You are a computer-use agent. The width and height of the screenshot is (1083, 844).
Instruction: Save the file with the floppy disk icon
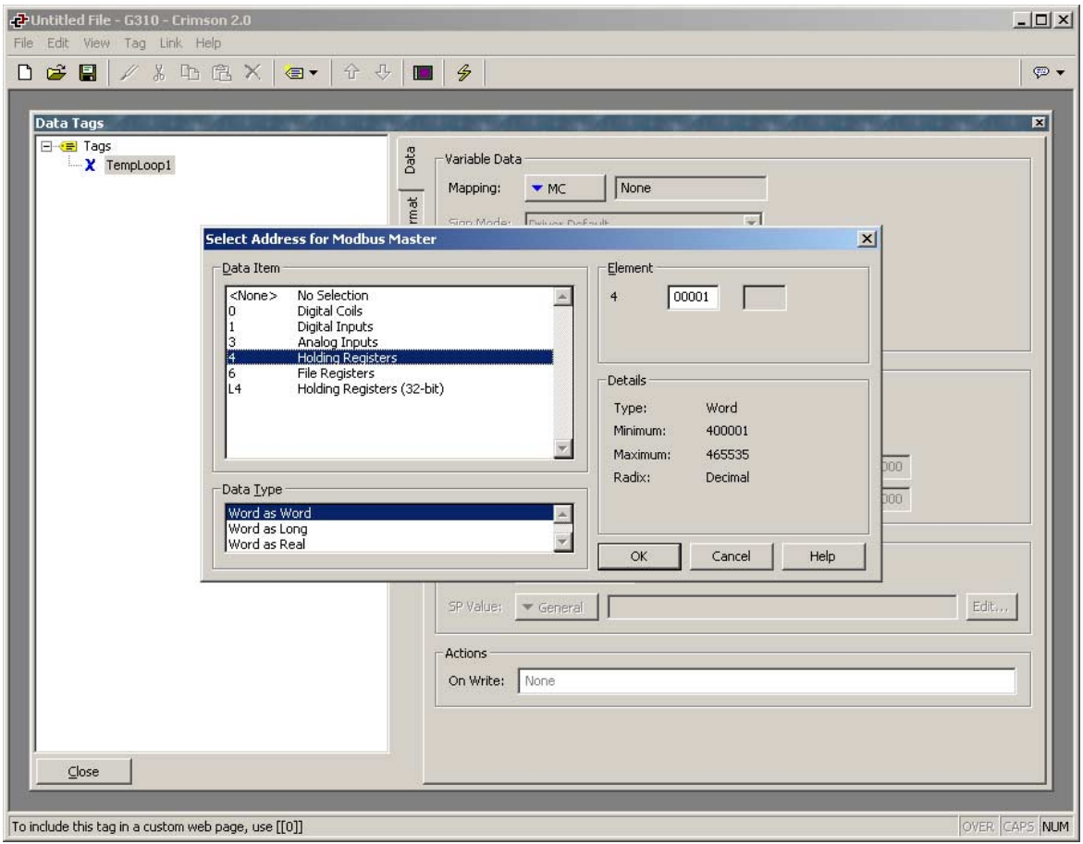[88, 72]
